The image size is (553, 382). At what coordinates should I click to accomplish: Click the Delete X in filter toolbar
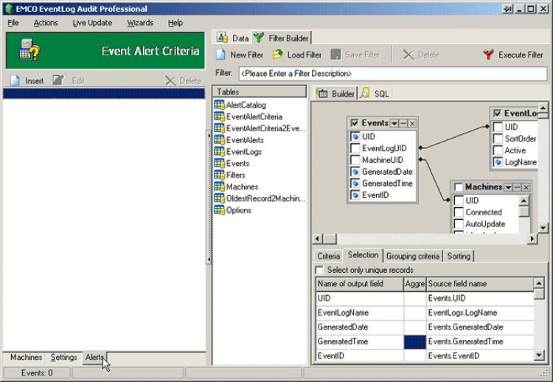tap(408, 55)
